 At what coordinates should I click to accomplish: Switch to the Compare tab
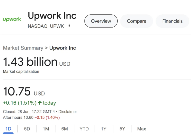137,21
